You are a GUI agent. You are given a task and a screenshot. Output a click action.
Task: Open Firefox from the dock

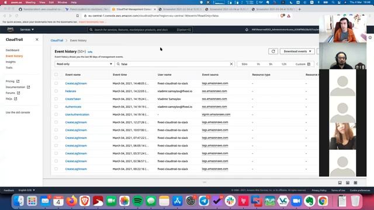[x=71, y=201]
